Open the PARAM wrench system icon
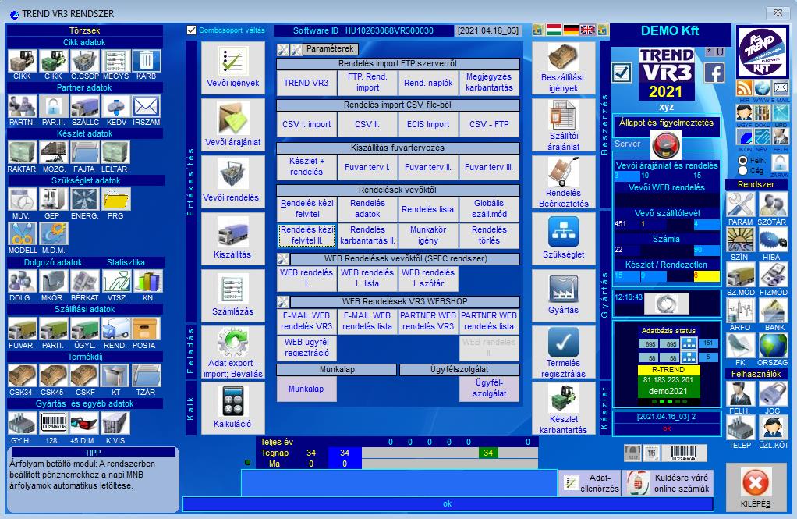 [x=741, y=205]
